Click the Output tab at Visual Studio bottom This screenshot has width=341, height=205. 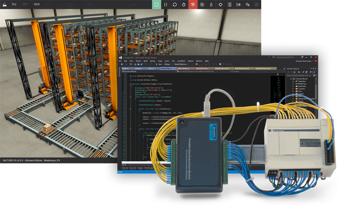coord(140,168)
